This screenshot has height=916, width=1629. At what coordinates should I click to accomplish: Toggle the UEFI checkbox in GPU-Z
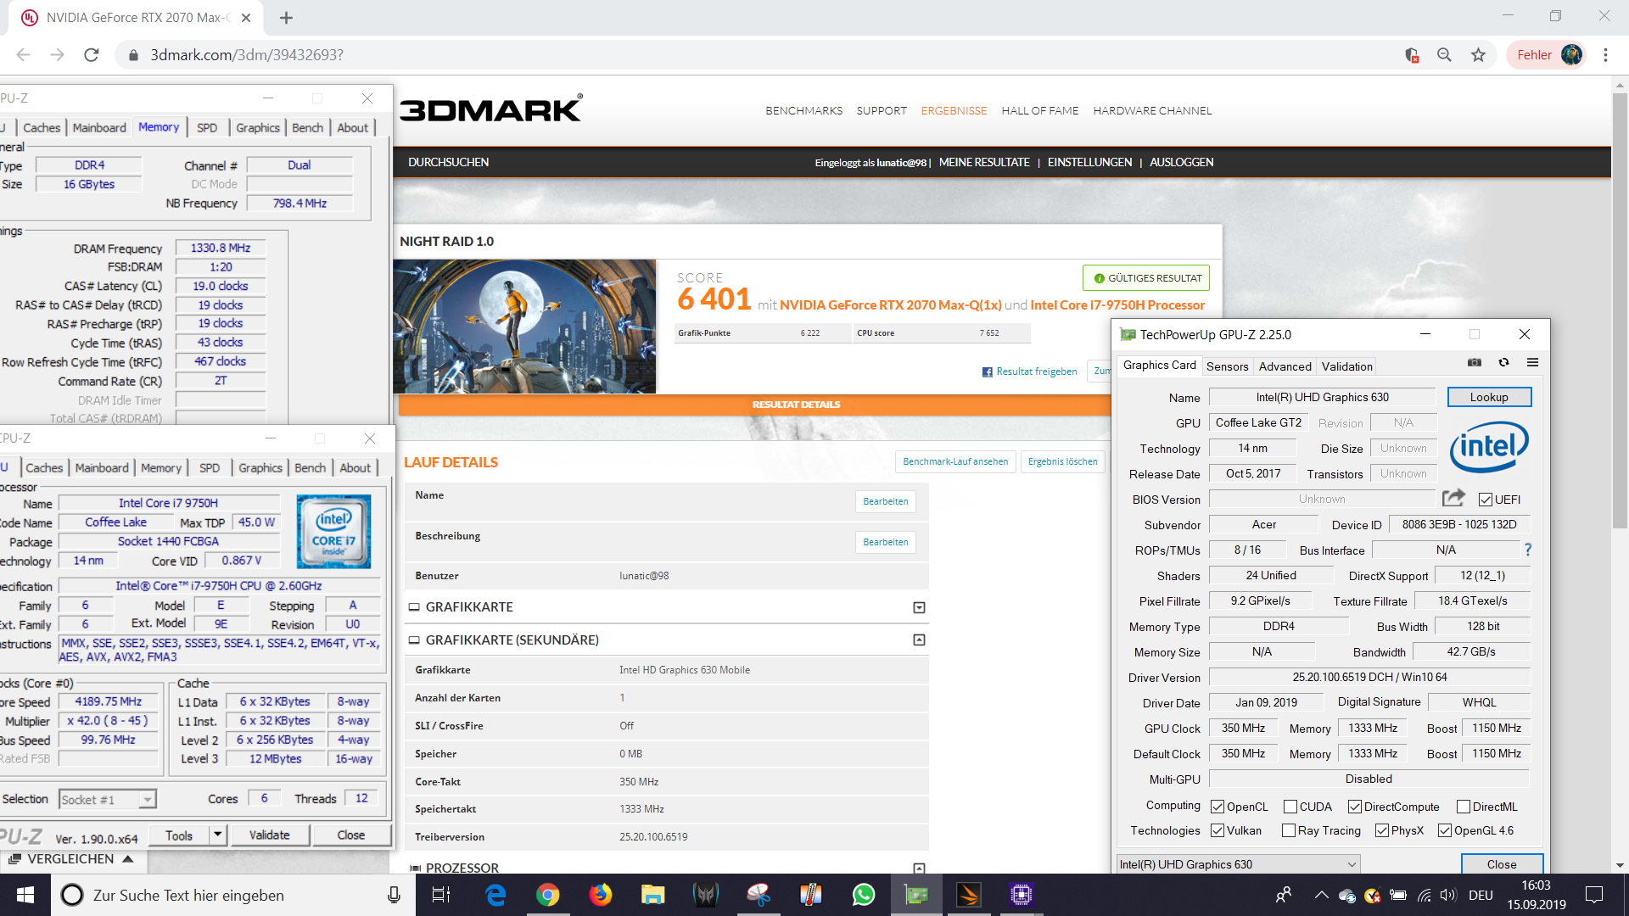[x=1485, y=500]
